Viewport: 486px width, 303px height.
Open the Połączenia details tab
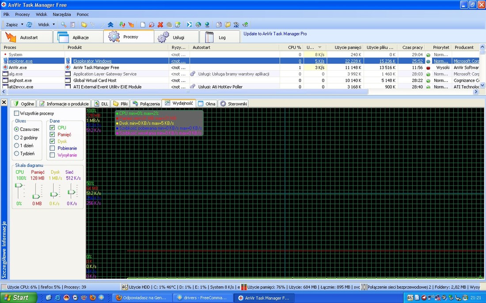coord(146,104)
